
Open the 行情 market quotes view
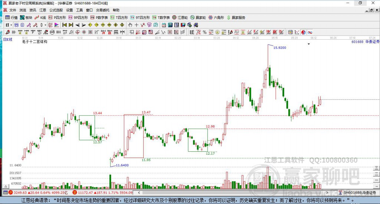pos(12,17)
